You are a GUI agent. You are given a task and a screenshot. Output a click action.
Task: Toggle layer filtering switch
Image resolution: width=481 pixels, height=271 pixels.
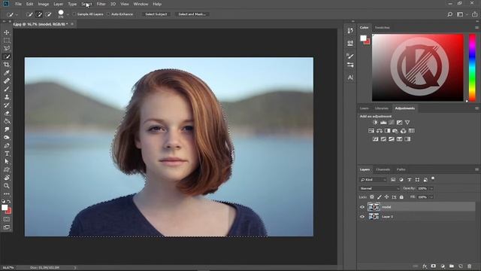[433, 178]
